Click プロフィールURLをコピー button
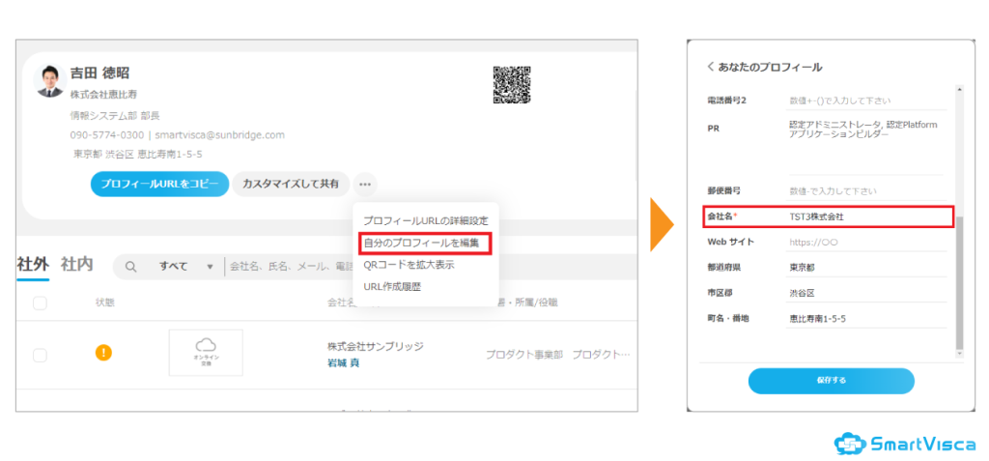The width and height of the screenshot is (989, 461). tap(159, 184)
